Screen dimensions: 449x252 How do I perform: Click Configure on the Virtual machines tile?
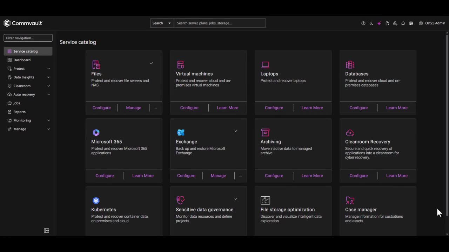pos(189,108)
